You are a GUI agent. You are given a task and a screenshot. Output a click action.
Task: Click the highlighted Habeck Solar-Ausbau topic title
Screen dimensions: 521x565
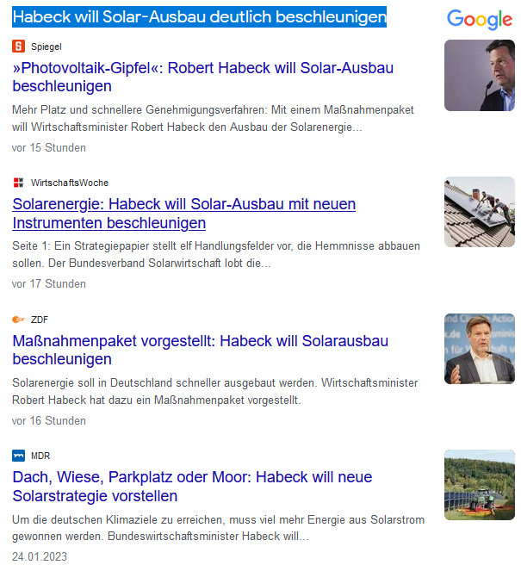coord(199,17)
